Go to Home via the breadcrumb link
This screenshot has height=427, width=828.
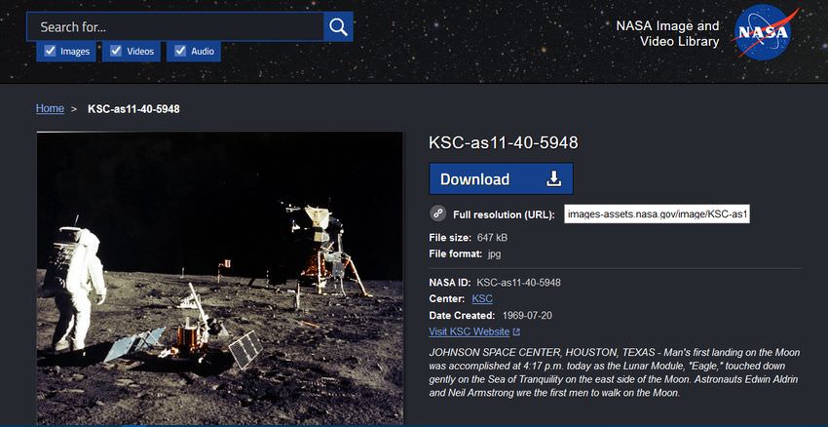50,109
